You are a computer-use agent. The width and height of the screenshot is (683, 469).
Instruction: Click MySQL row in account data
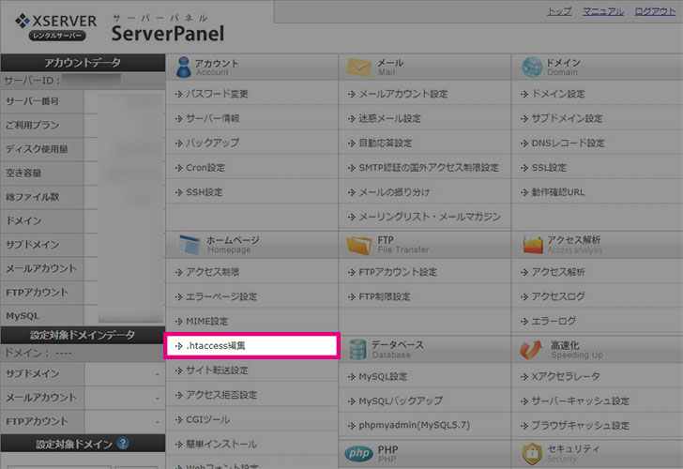pos(23,316)
